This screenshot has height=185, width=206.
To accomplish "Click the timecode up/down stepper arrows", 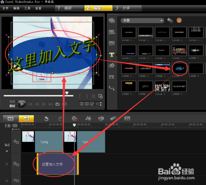I will (101, 104).
